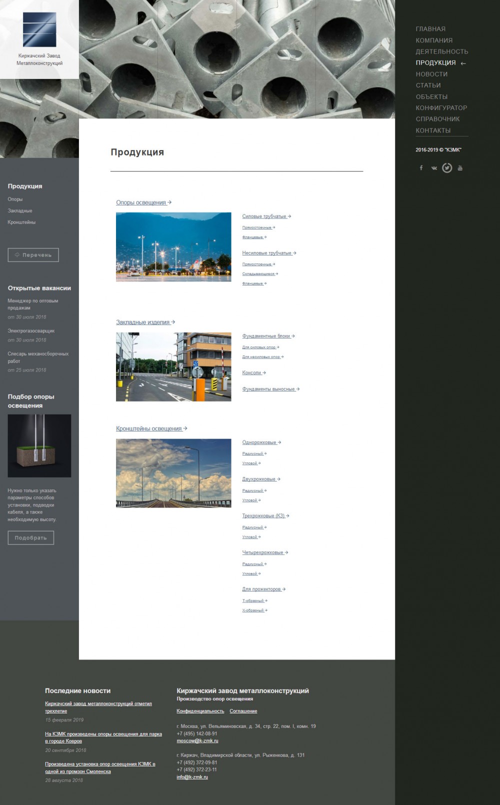500x805 pixels.
Task: Open news about the factory's three-year anniversary
Action: (x=98, y=707)
